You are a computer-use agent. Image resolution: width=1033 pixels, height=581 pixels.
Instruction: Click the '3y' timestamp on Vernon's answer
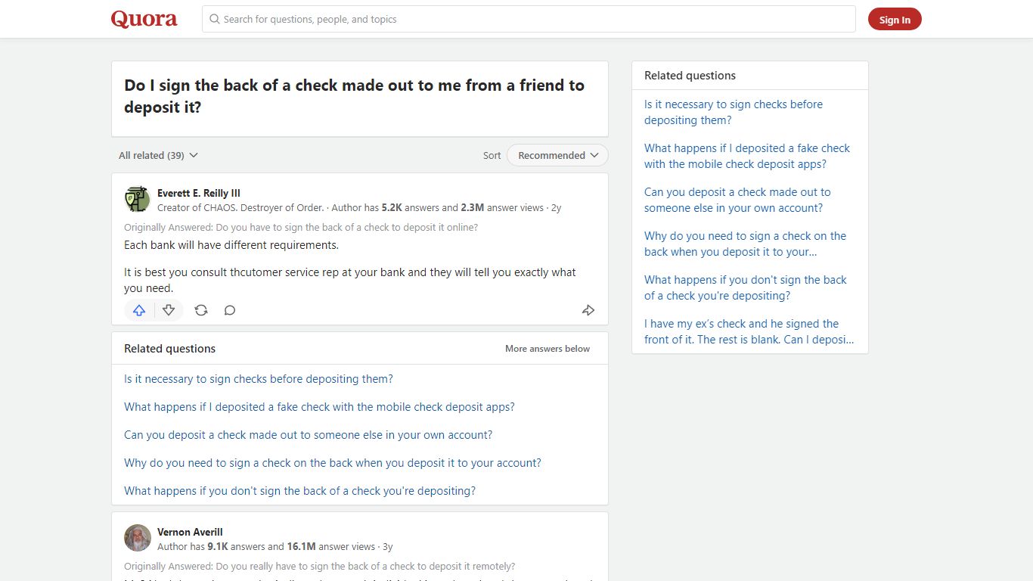(387, 546)
